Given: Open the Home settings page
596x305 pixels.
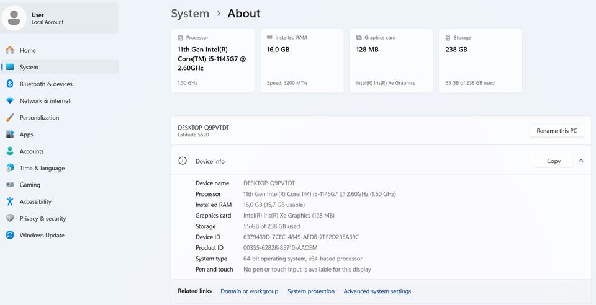Looking at the screenshot, I should pos(60,50).
